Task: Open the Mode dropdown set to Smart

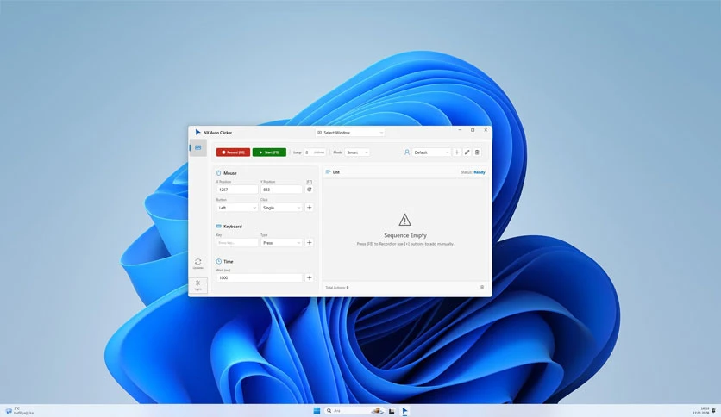Action: click(357, 152)
